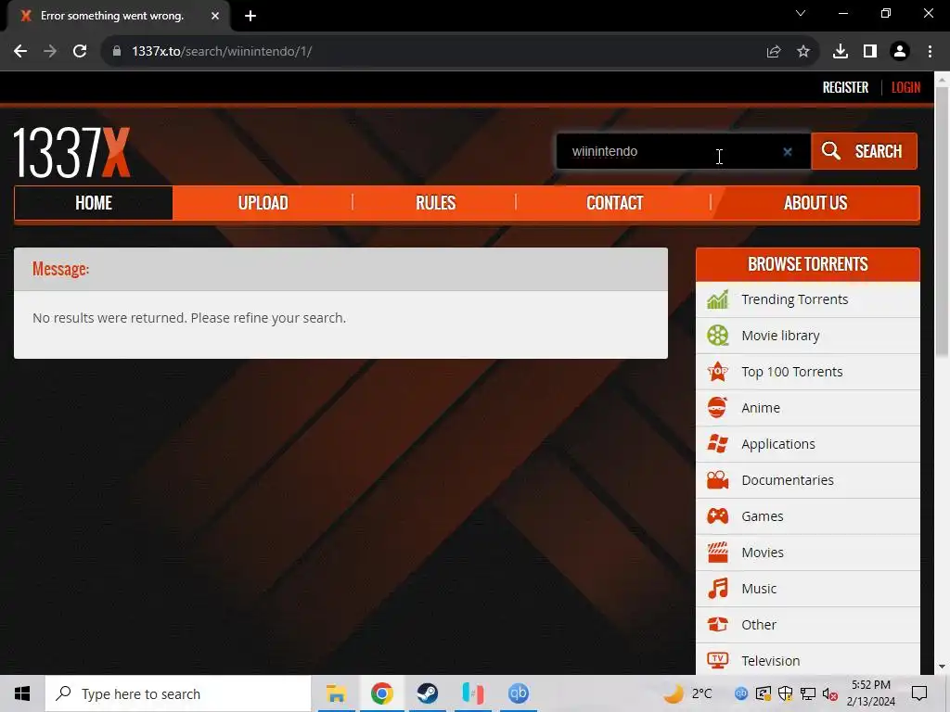Click the Music note icon

click(717, 589)
